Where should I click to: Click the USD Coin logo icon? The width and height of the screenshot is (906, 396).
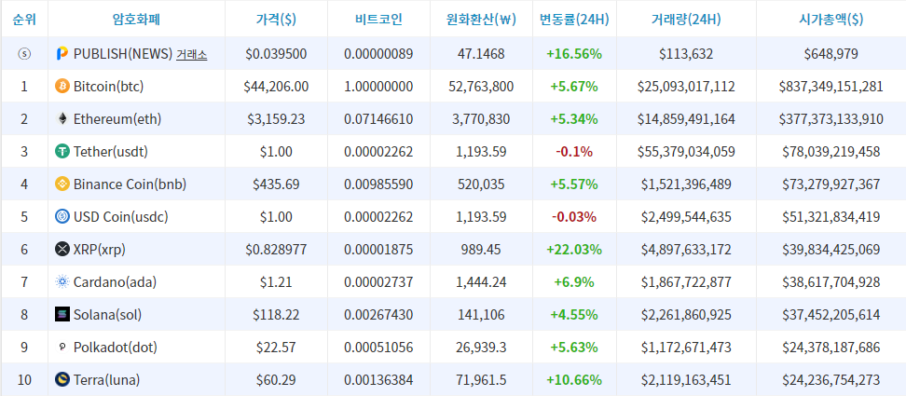[62, 217]
